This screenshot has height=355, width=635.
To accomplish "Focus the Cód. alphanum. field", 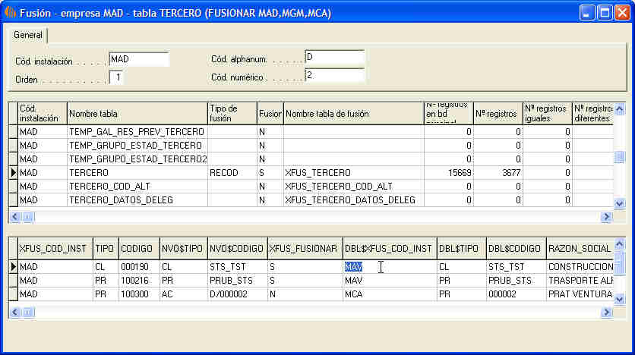I will click(334, 58).
